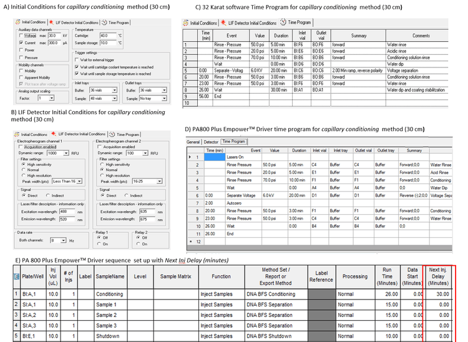Viewport: 468px width, 342px height.
Task: Click the current row arrow indicator in panel D's table
Action: (x=190, y=157)
